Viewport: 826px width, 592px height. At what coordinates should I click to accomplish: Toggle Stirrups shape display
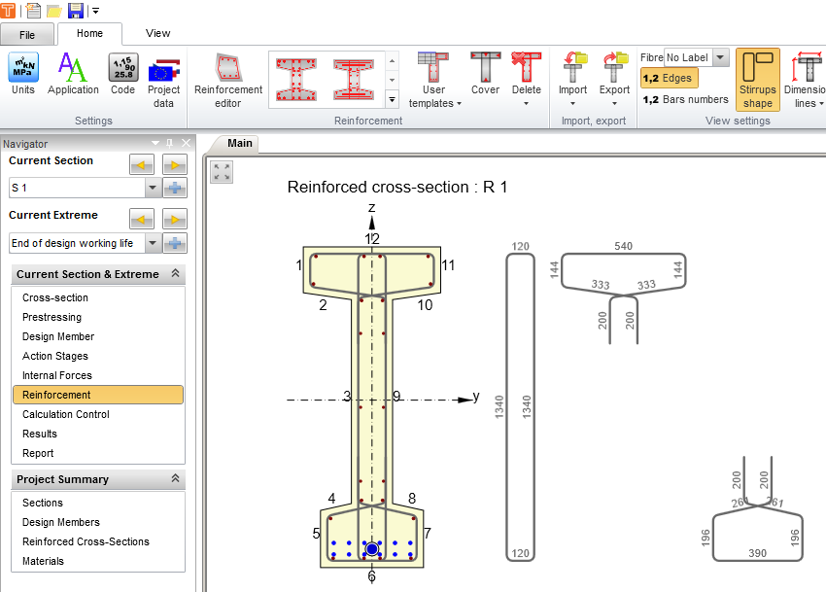pos(757,79)
